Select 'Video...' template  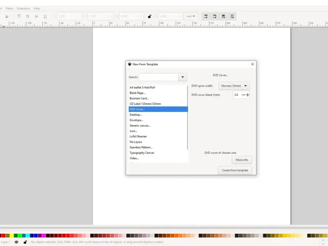pos(158,158)
